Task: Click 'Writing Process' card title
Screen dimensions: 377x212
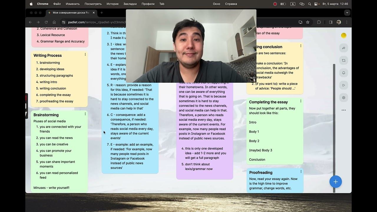Action: pyautogui.click(x=47, y=55)
